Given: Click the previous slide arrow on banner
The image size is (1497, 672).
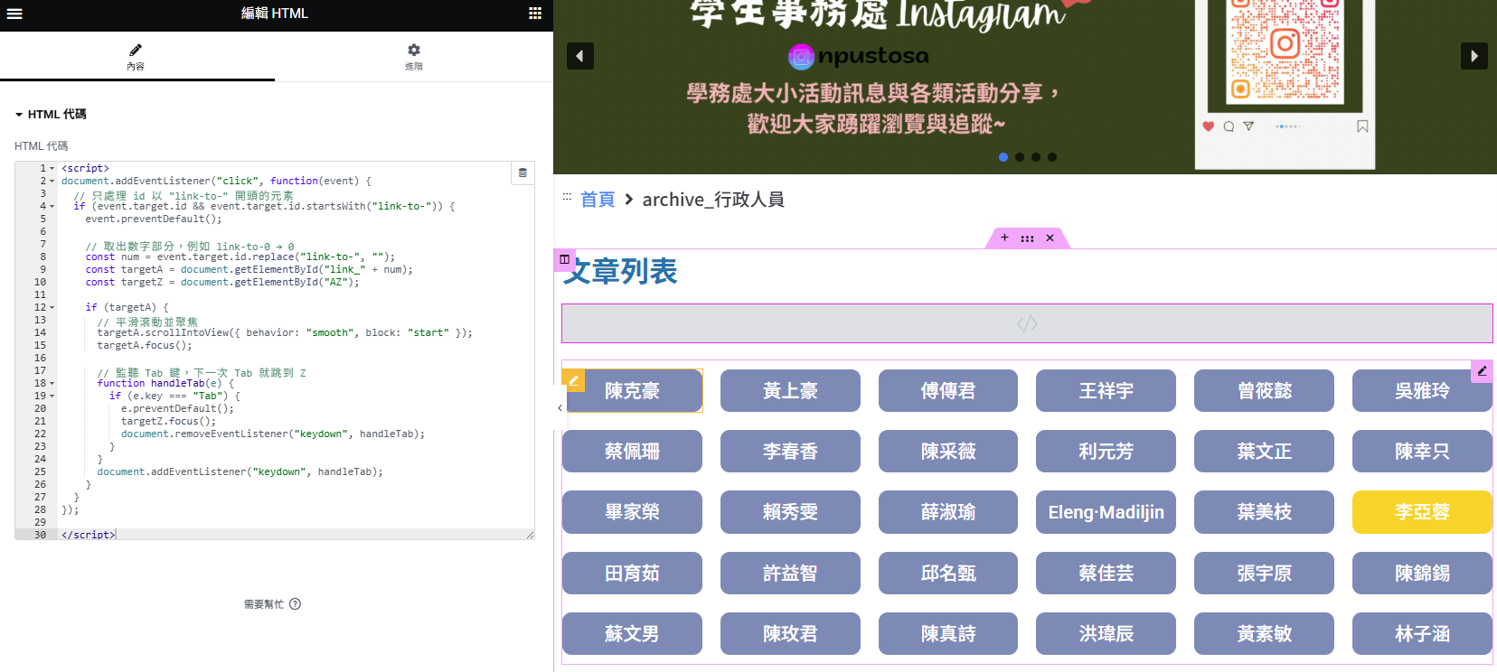Looking at the screenshot, I should coord(580,56).
